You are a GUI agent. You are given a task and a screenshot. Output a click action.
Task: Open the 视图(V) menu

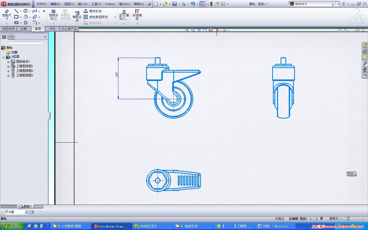[x=69, y=4]
